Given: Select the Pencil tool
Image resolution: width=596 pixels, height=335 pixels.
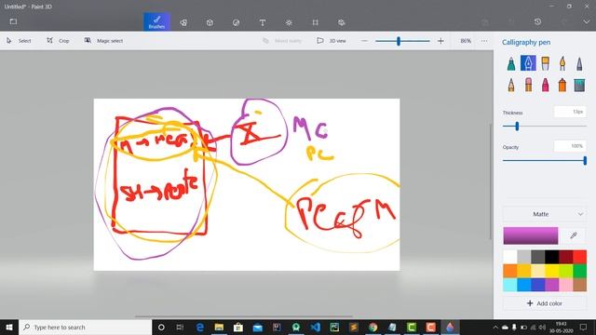Looking at the screenshot, I should pyautogui.click(x=511, y=85).
